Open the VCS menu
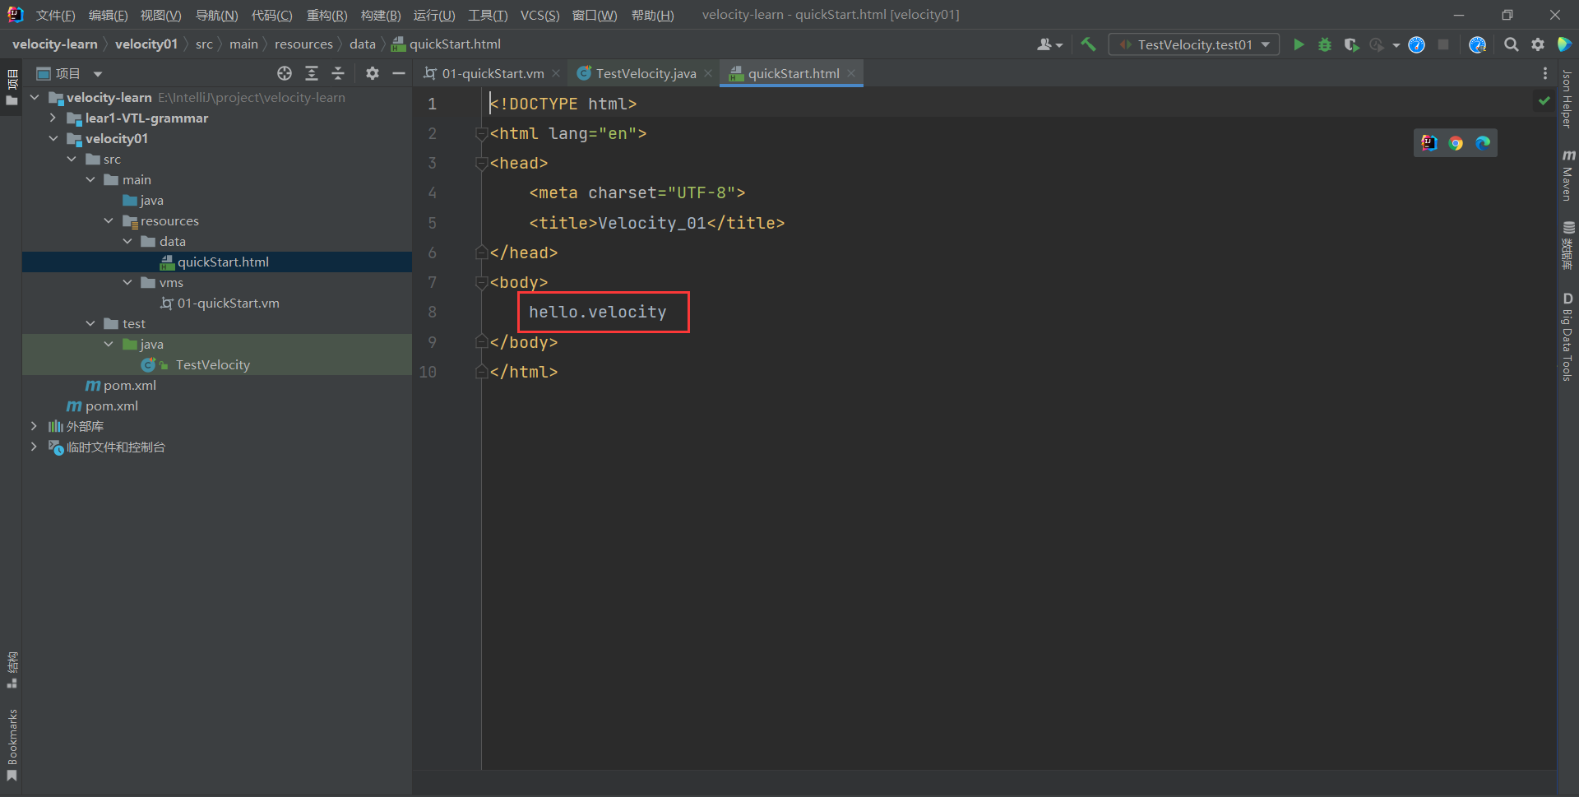 [x=539, y=15]
